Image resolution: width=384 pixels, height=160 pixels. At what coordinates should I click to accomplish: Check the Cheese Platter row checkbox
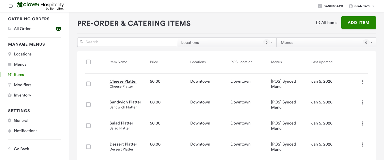pos(88,84)
